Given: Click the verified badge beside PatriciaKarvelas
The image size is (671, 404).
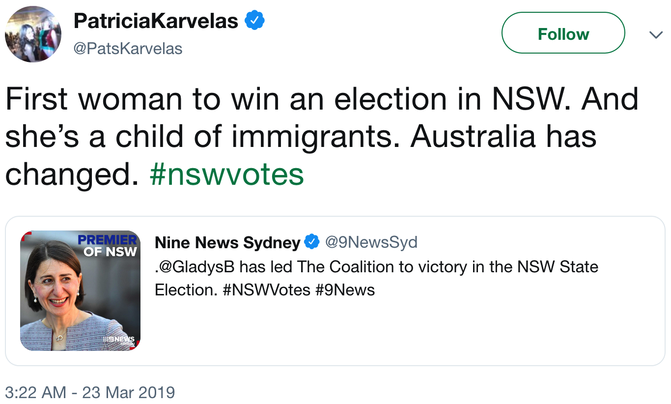Looking at the screenshot, I should point(255,21).
